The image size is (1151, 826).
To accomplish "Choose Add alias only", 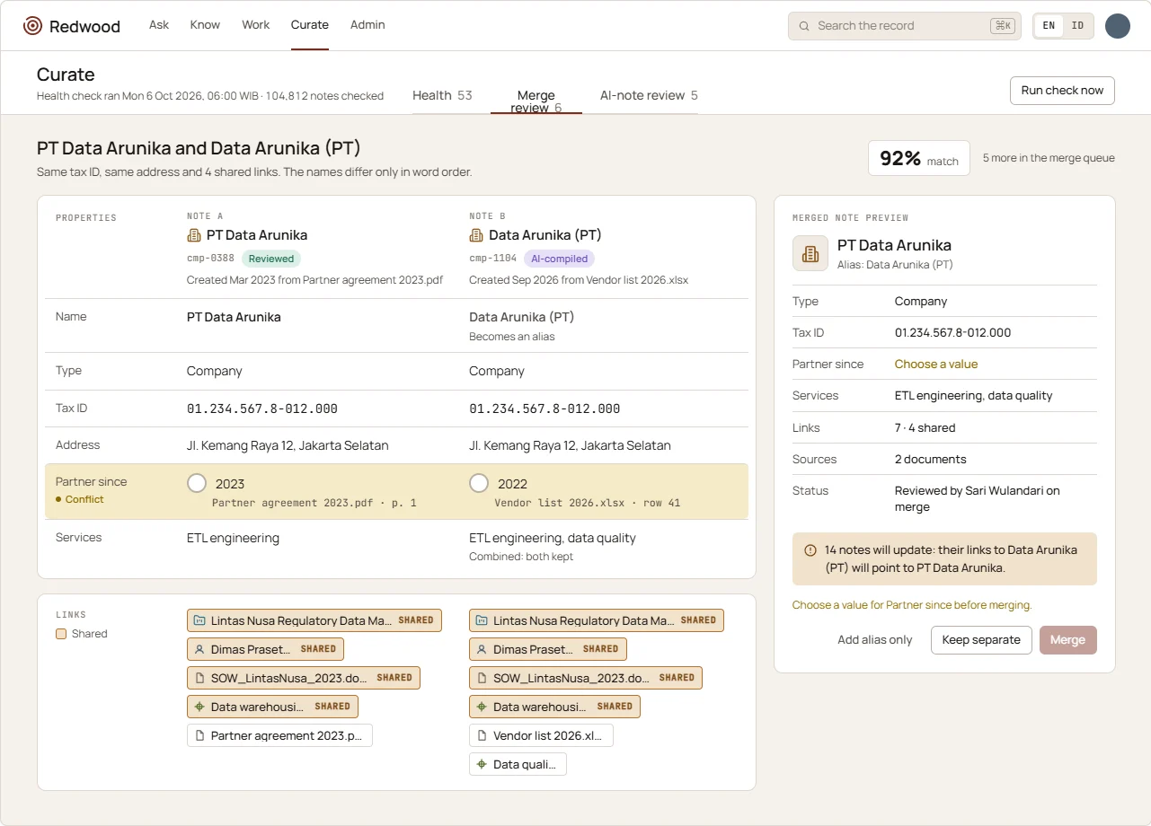I will point(875,640).
